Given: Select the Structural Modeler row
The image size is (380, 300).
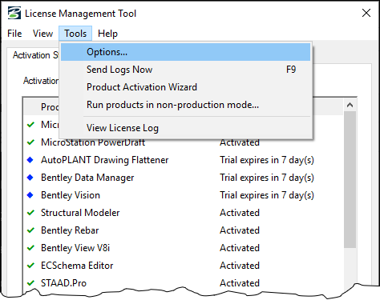Looking at the screenshot, I should (184, 213).
